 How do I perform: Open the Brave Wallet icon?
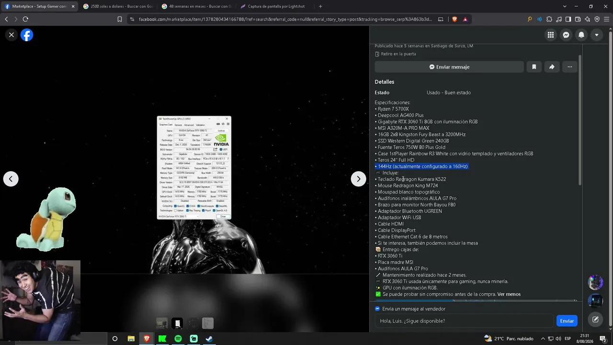pyautogui.click(x=578, y=19)
